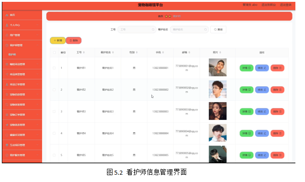This screenshot has height=182, width=305.
Task: Go to 首页 in the breadcrumb bar
Action: pyautogui.click(x=161, y=16)
